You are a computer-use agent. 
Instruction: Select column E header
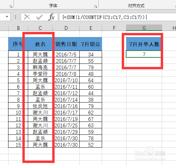pos(91,28)
